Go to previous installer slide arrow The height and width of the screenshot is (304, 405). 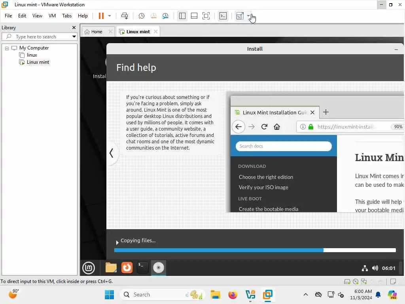[112, 153]
